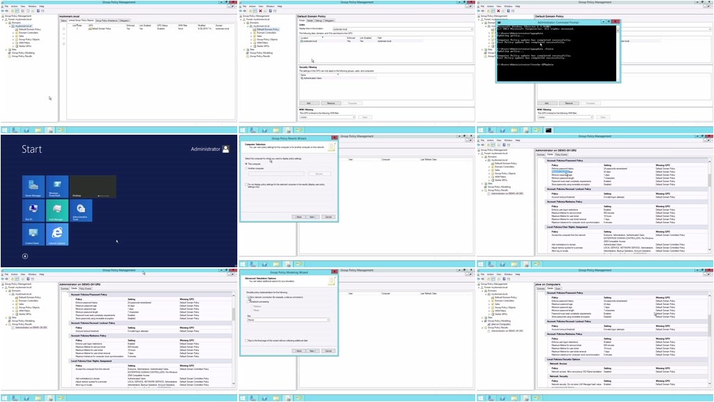Click the red Delete toolbar icon in the Scope-tab window

coord(260,11)
